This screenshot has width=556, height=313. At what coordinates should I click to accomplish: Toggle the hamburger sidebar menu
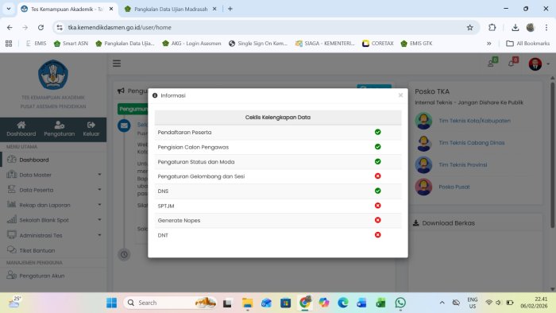point(117,64)
